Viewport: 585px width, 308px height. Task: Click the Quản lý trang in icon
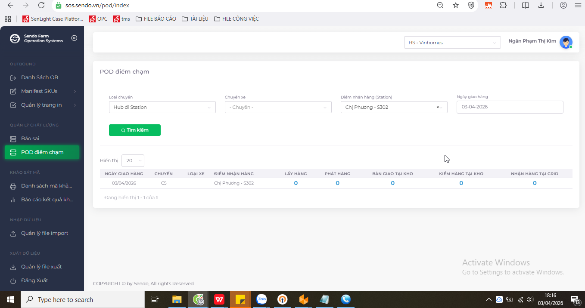click(13, 105)
